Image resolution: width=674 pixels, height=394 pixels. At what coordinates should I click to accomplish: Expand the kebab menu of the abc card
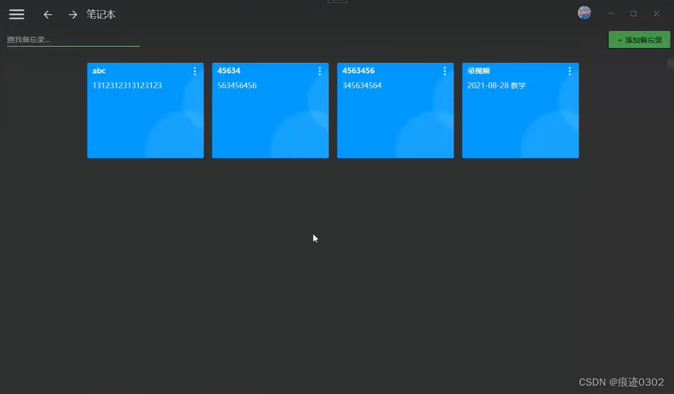(195, 71)
